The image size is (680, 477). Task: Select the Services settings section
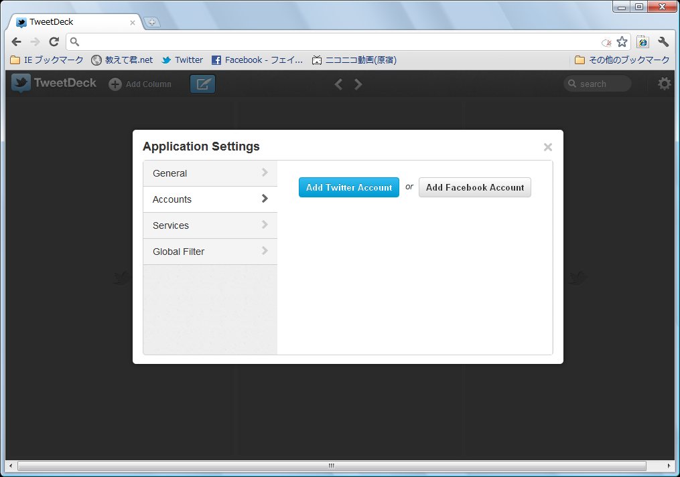click(x=210, y=225)
